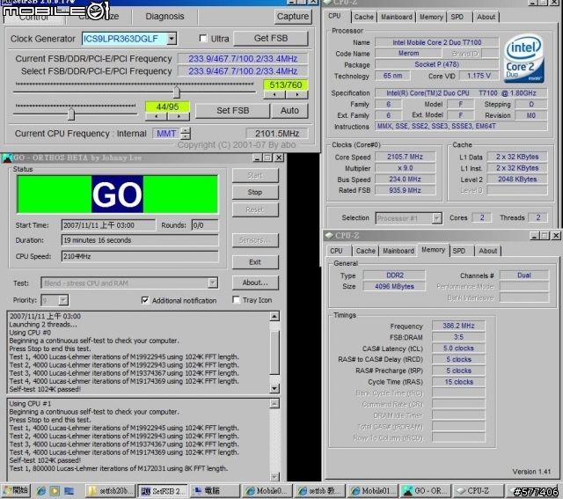Click the Start Time field in ORTHOS
This screenshot has height=499, width=563.
[108, 225]
